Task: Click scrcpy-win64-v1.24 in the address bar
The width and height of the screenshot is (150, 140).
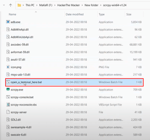Action: point(115,5)
